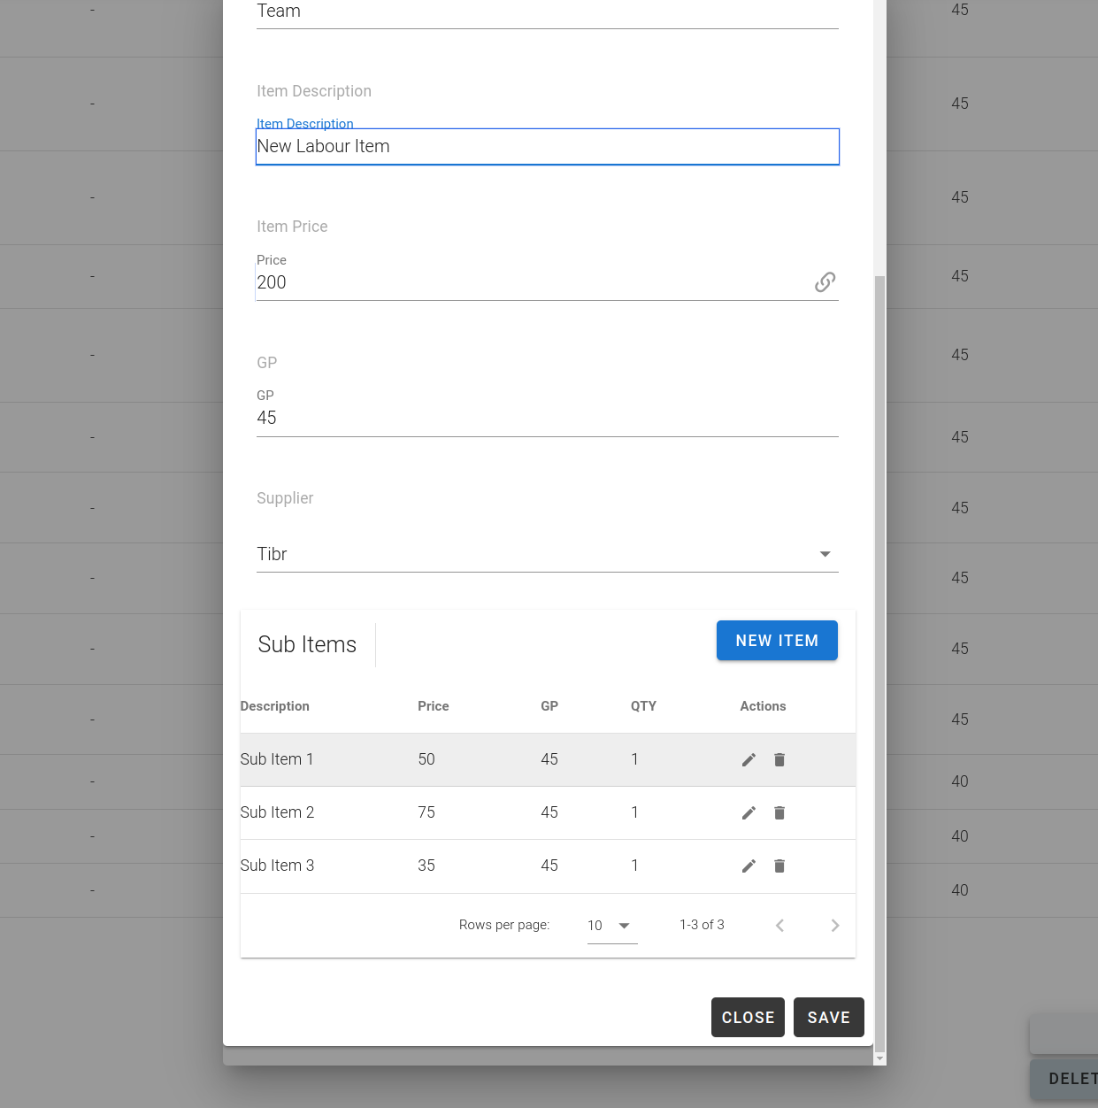Screen dimensions: 1098x1108
Task: Open the Supplier dropdown showing Tibr
Action: pos(547,554)
